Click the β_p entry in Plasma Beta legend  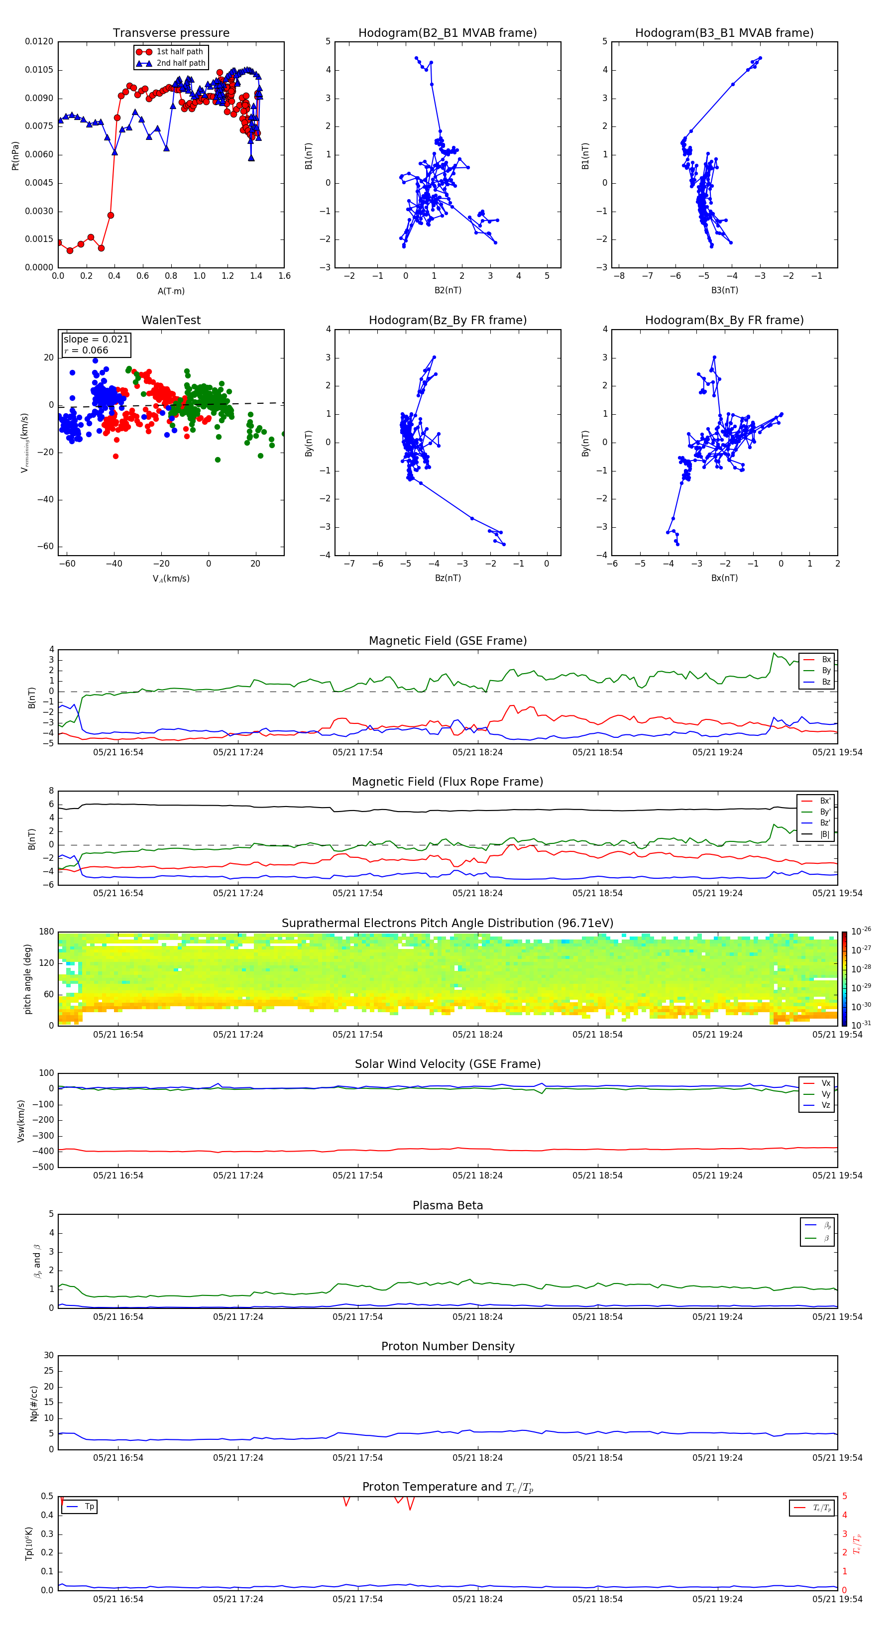(x=817, y=1225)
